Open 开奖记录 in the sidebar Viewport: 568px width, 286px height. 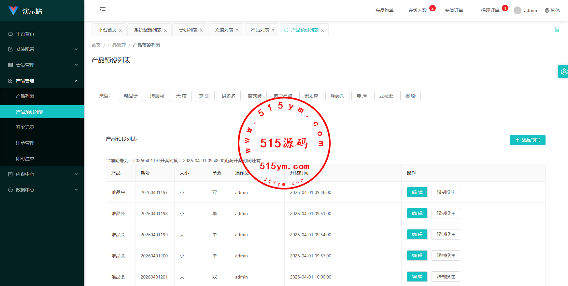25,127
